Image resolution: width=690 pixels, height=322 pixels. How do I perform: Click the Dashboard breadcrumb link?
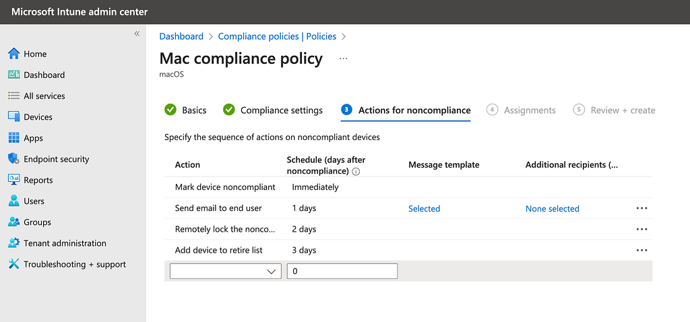(x=181, y=36)
